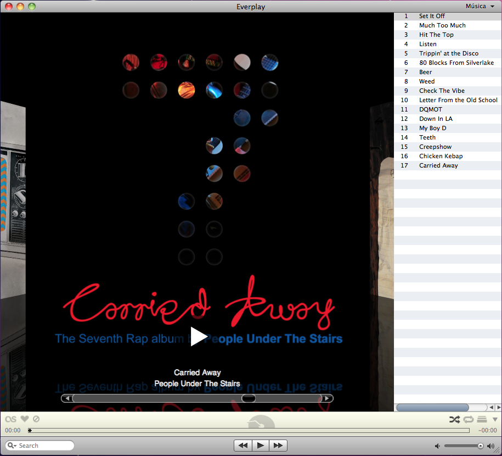Select track "Much Too Much"
502x456 pixels.
pos(448,25)
